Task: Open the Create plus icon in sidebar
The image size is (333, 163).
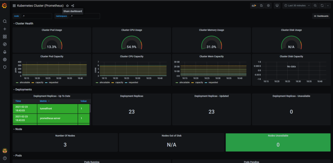Action: [x=5, y=29]
